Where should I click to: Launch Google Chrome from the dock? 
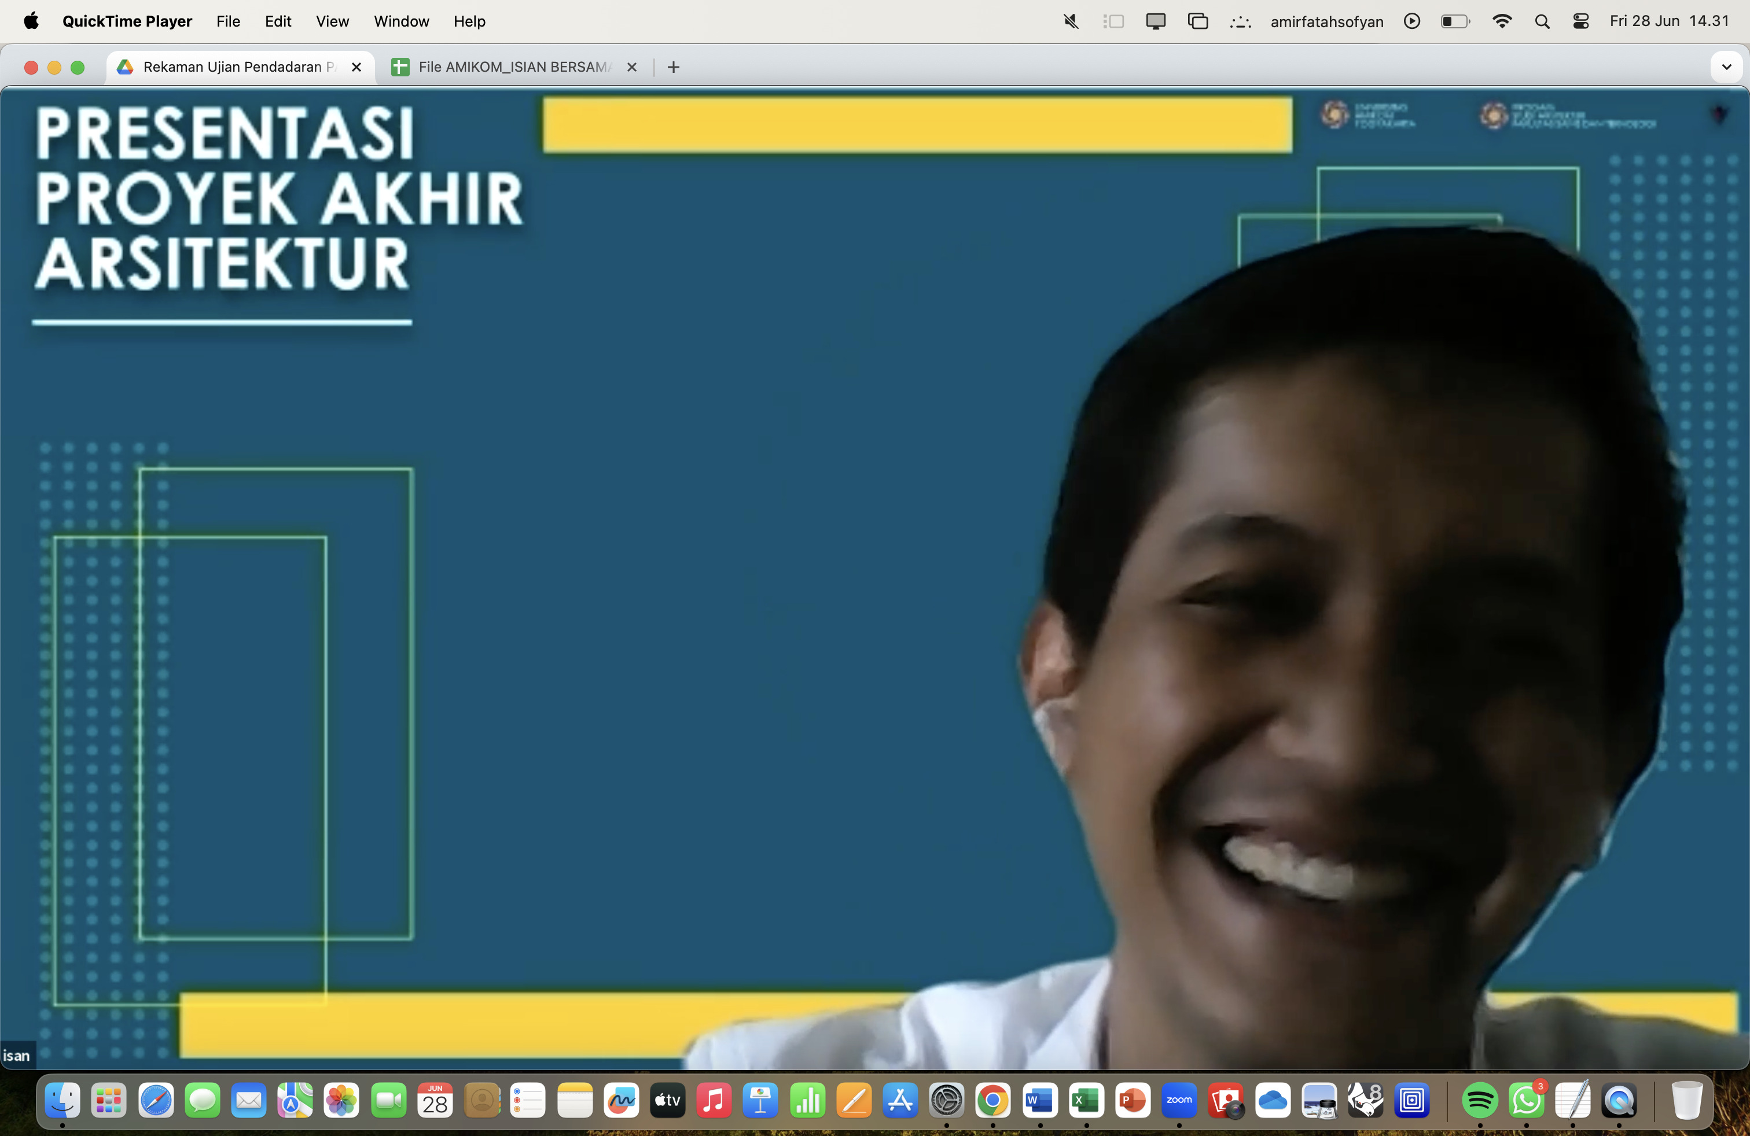(992, 1100)
